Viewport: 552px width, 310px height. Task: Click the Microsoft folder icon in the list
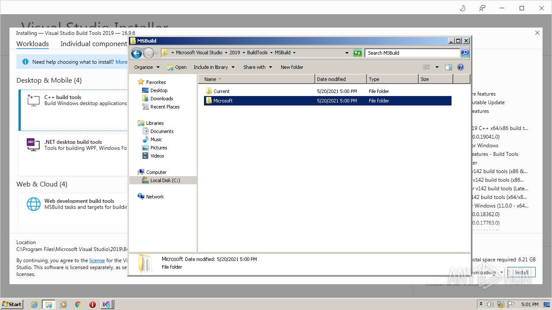(209, 101)
